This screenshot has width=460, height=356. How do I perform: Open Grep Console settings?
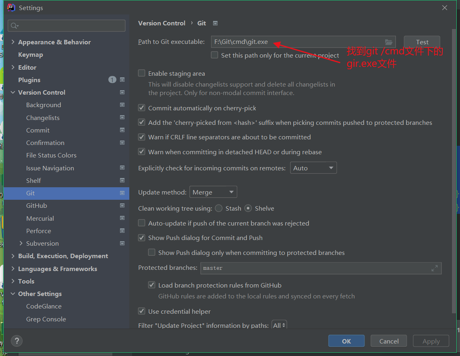click(x=46, y=319)
